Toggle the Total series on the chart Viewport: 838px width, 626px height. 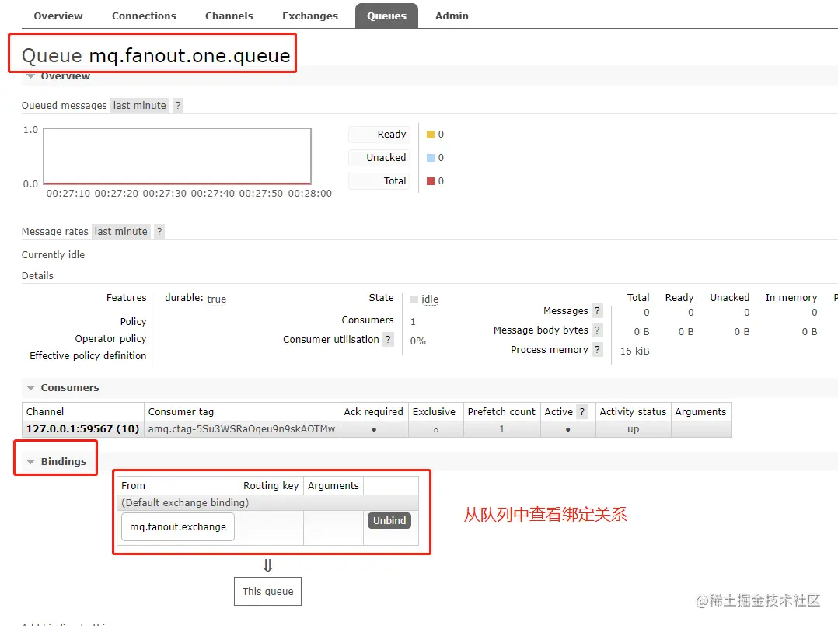pyautogui.click(x=379, y=180)
